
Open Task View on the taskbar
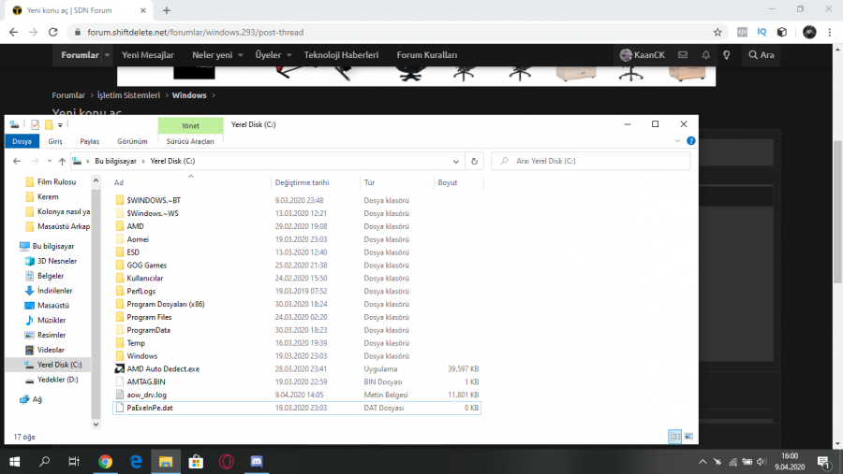click(74, 462)
